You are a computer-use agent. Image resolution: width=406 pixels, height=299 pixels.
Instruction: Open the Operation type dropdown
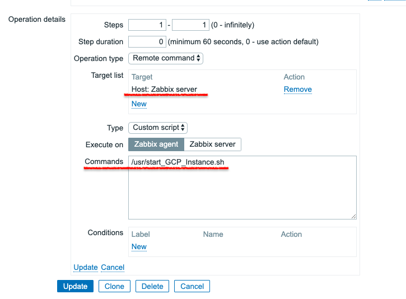pos(166,58)
